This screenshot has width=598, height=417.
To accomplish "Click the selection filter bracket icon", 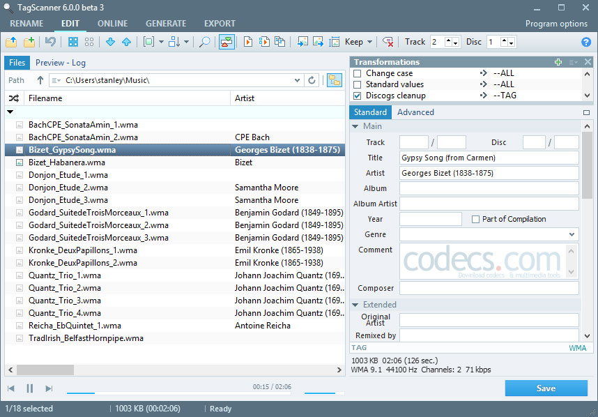I will point(148,42).
